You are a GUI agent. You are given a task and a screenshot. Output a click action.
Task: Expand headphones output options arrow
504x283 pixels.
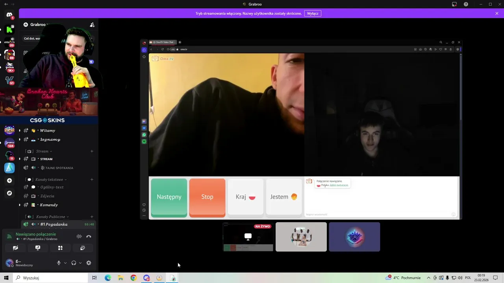(80, 263)
